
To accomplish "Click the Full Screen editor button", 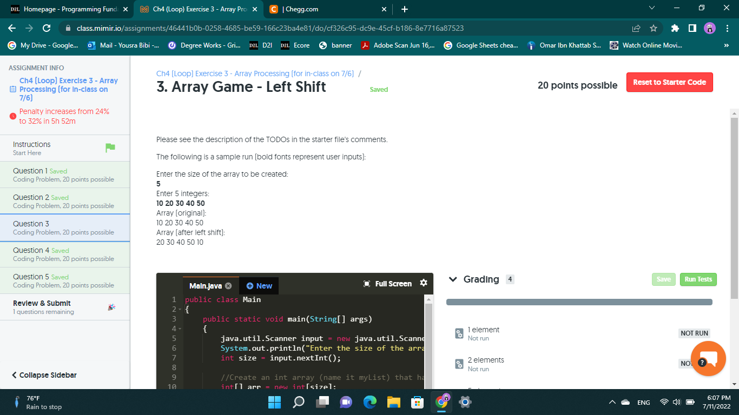I will (x=387, y=284).
